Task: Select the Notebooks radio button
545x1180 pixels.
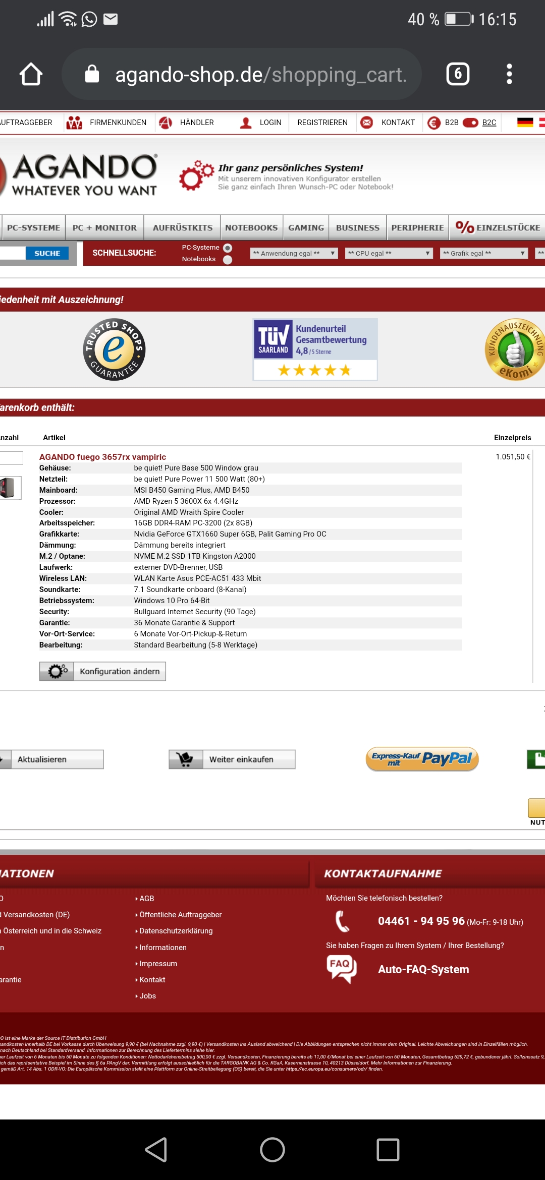Action: pos(228,260)
